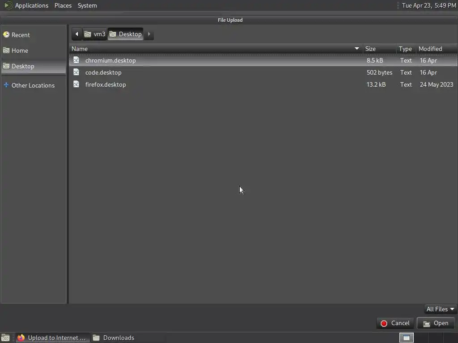Click the path bar back arrow
The height and width of the screenshot is (343, 458).
pyautogui.click(x=77, y=34)
